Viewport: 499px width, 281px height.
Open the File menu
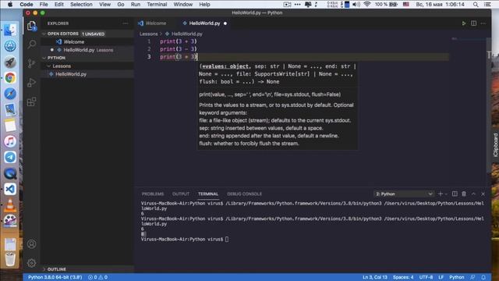(x=44, y=5)
